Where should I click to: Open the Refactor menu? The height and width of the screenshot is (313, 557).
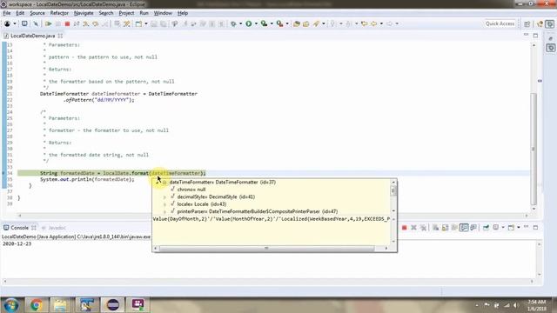59,13
